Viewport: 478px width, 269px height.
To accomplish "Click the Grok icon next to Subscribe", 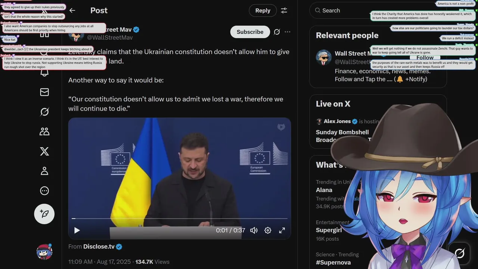I will click(x=277, y=32).
